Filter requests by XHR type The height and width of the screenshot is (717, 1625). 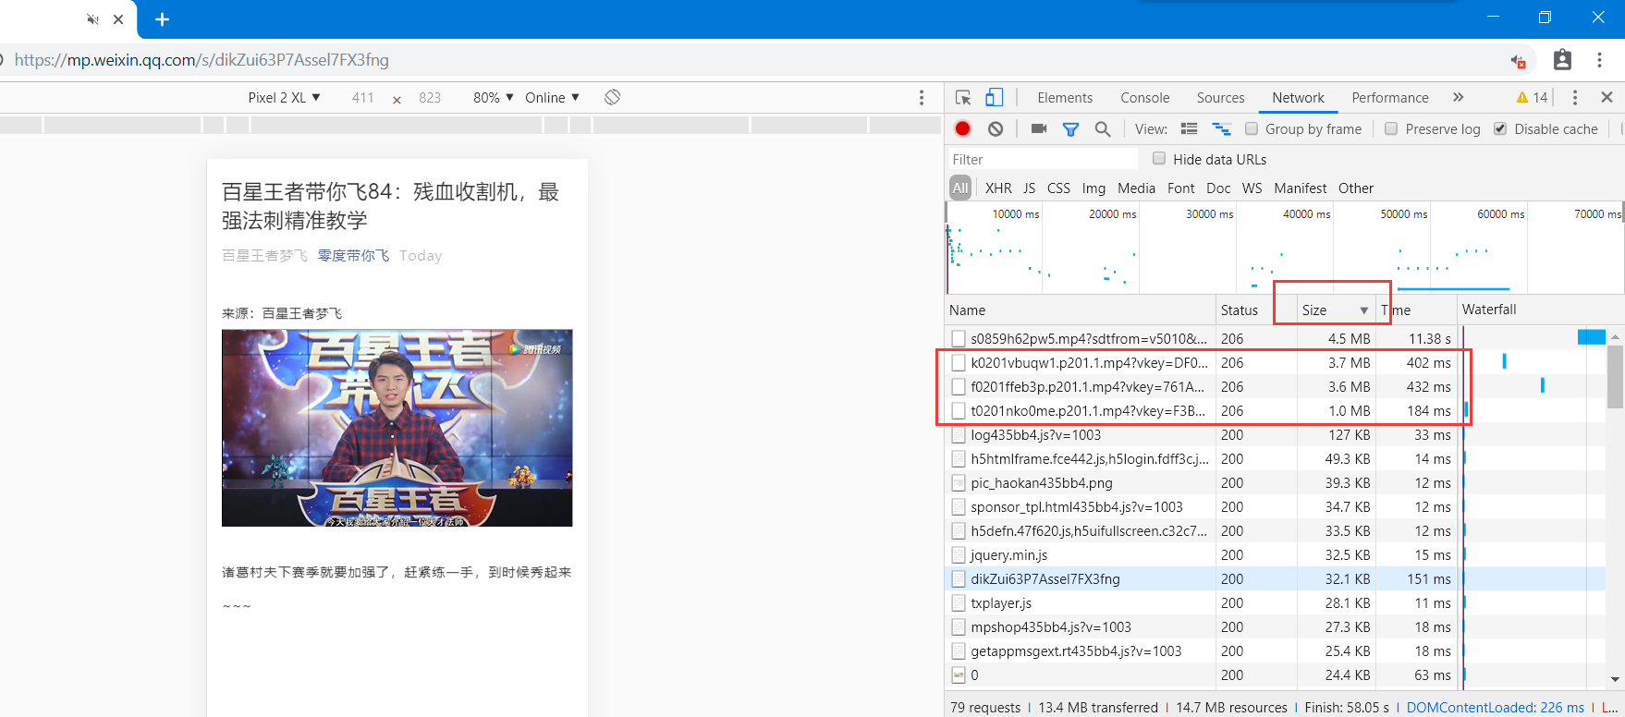(998, 188)
